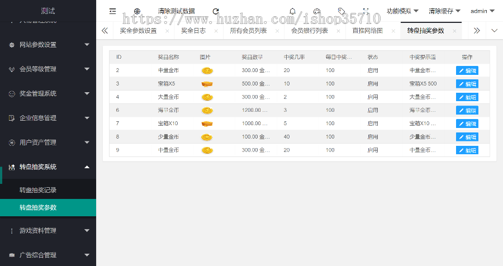Click the coin image in row ID 2
Image resolution: width=503 pixels, height=266 pixels.
point(207,70)
